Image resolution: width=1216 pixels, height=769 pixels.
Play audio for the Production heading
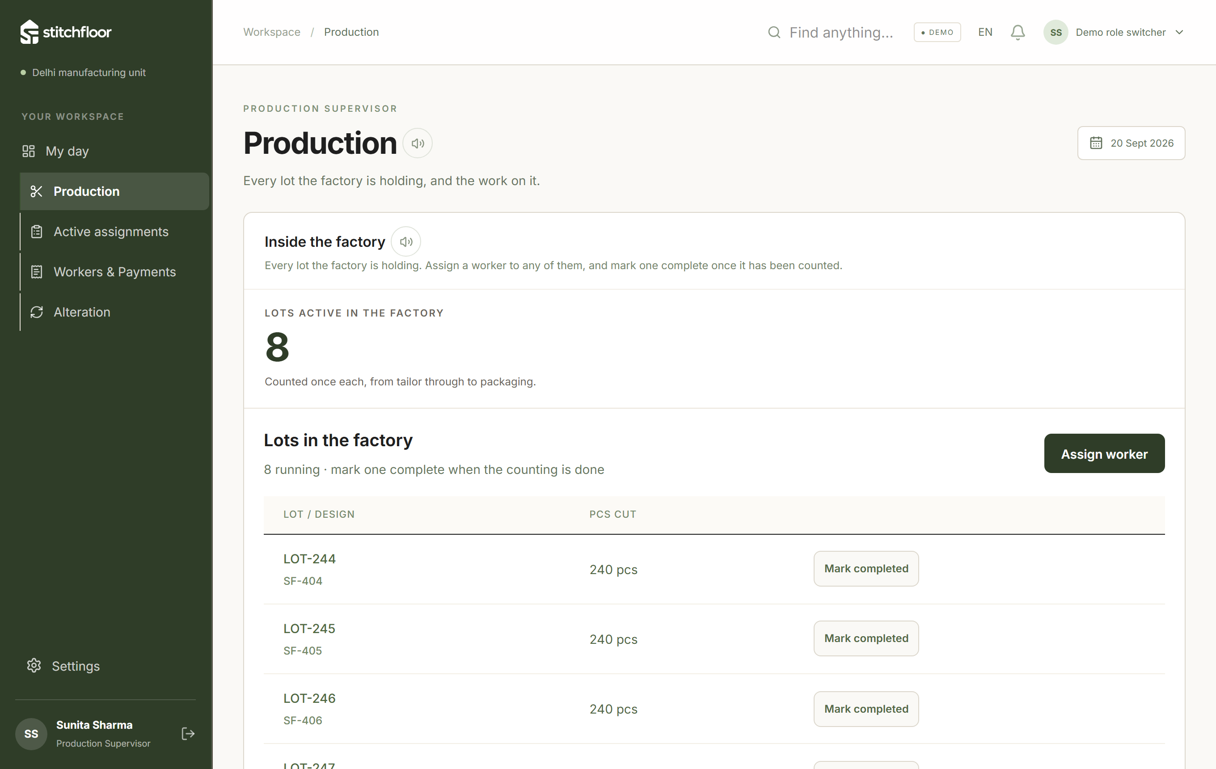tap(418, 144)
